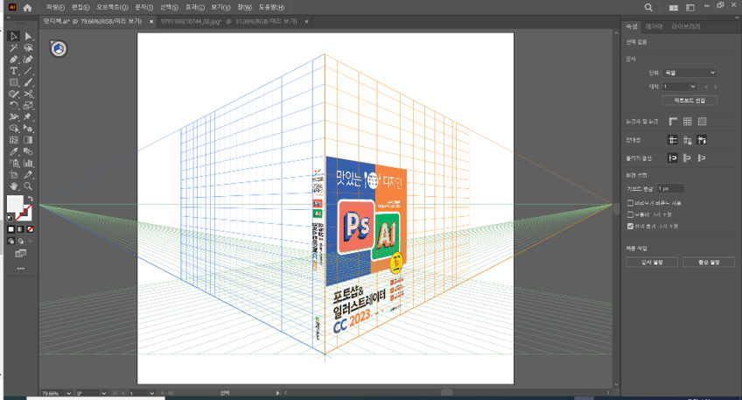Click the preferences button in quick actions
The image size is (742, 400).
click(709, 262)
